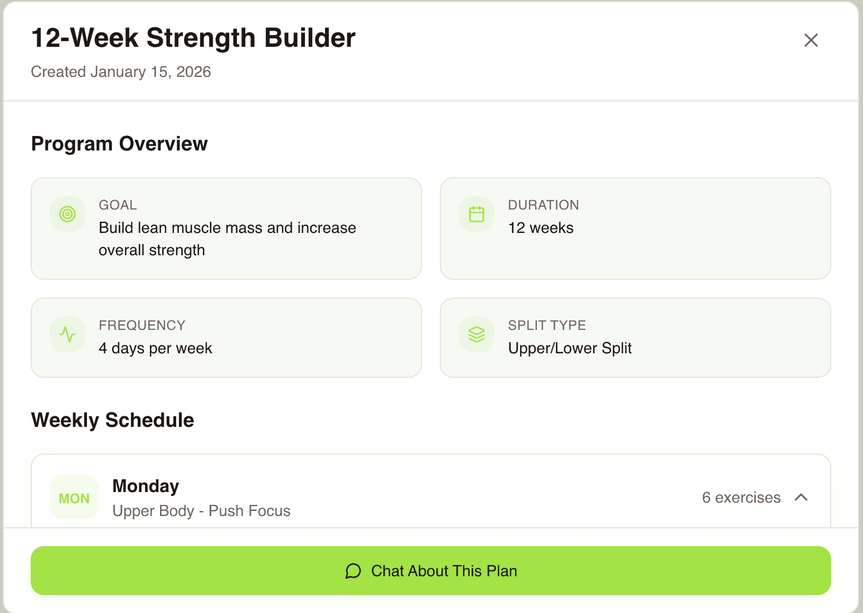Viewport: 863px width, 613px height.
Task: Click the Frequency card showing 4 days
Action: [x=226, y=338]
